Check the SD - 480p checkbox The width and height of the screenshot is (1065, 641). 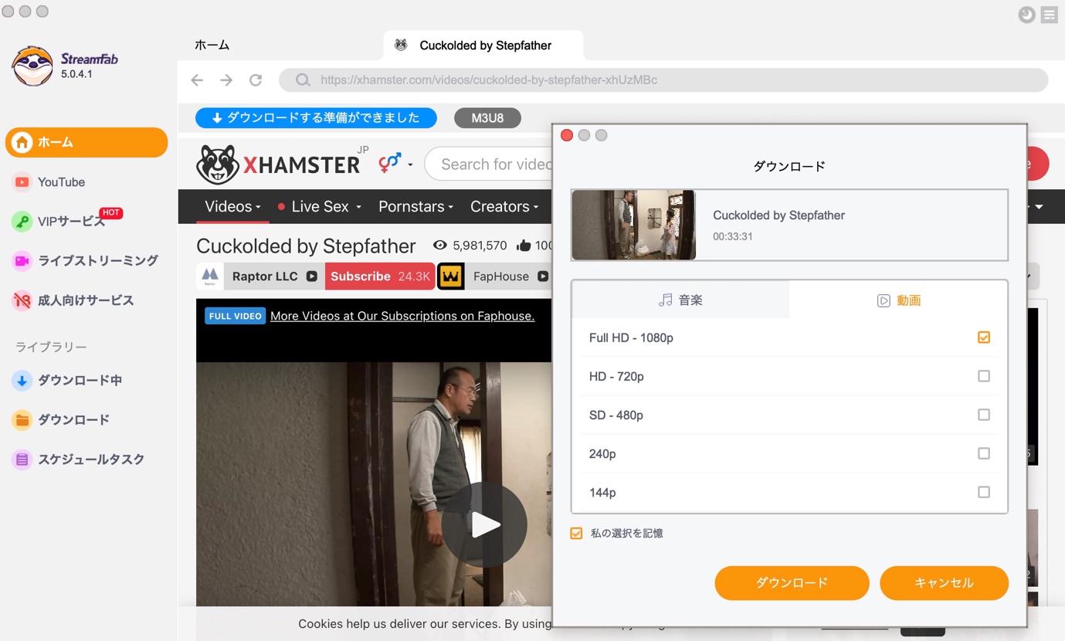coord(984,415)
